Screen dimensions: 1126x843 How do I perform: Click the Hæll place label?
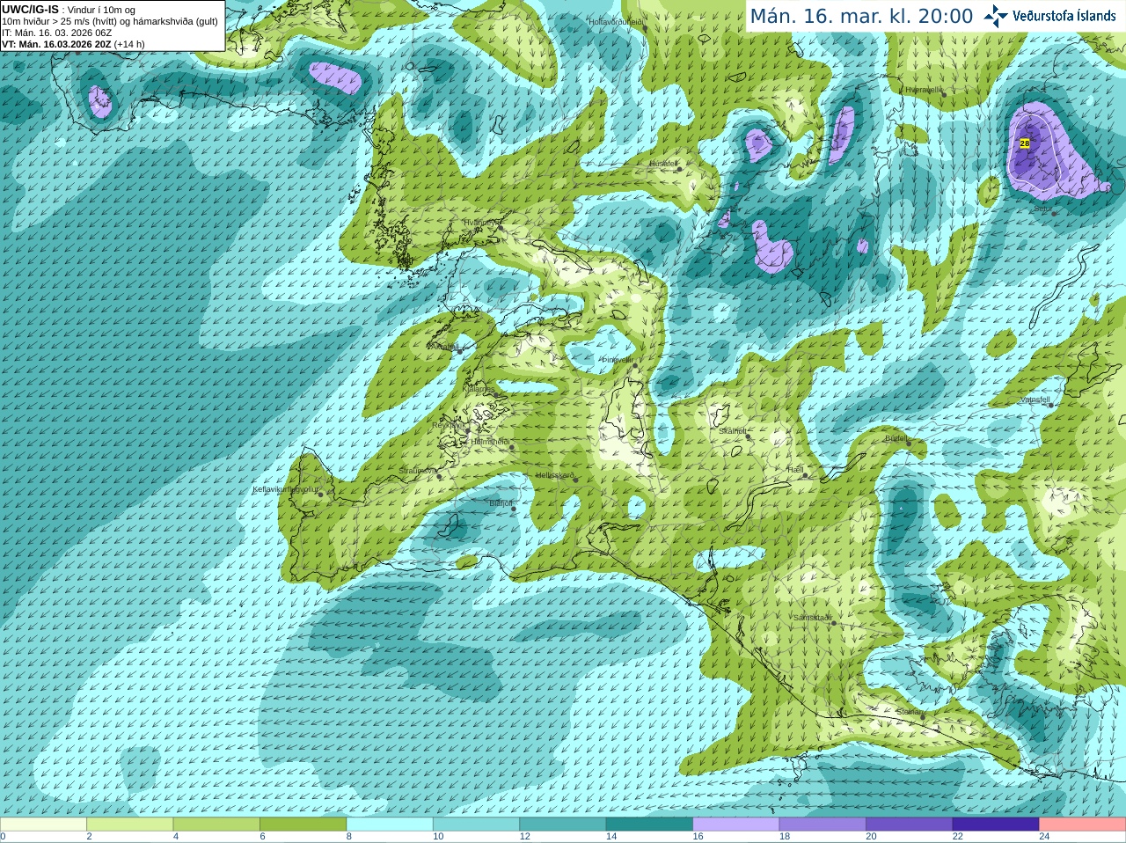pyautogui.click(x=795, y=470)
